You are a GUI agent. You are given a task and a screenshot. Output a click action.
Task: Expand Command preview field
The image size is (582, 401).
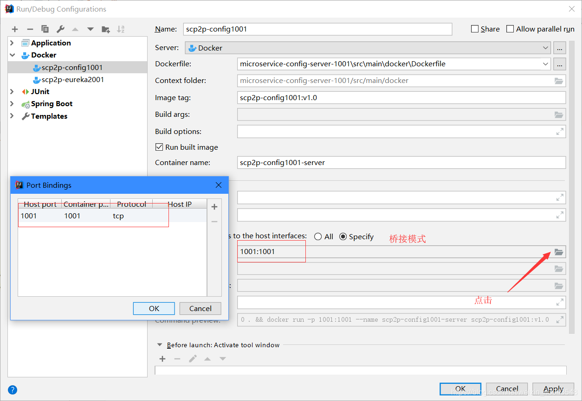560,319
